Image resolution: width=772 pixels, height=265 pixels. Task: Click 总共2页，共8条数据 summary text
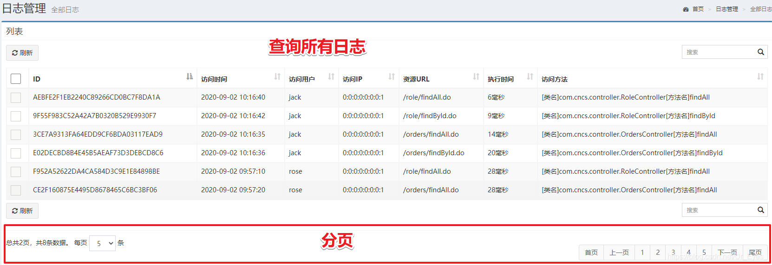[38, 243]
